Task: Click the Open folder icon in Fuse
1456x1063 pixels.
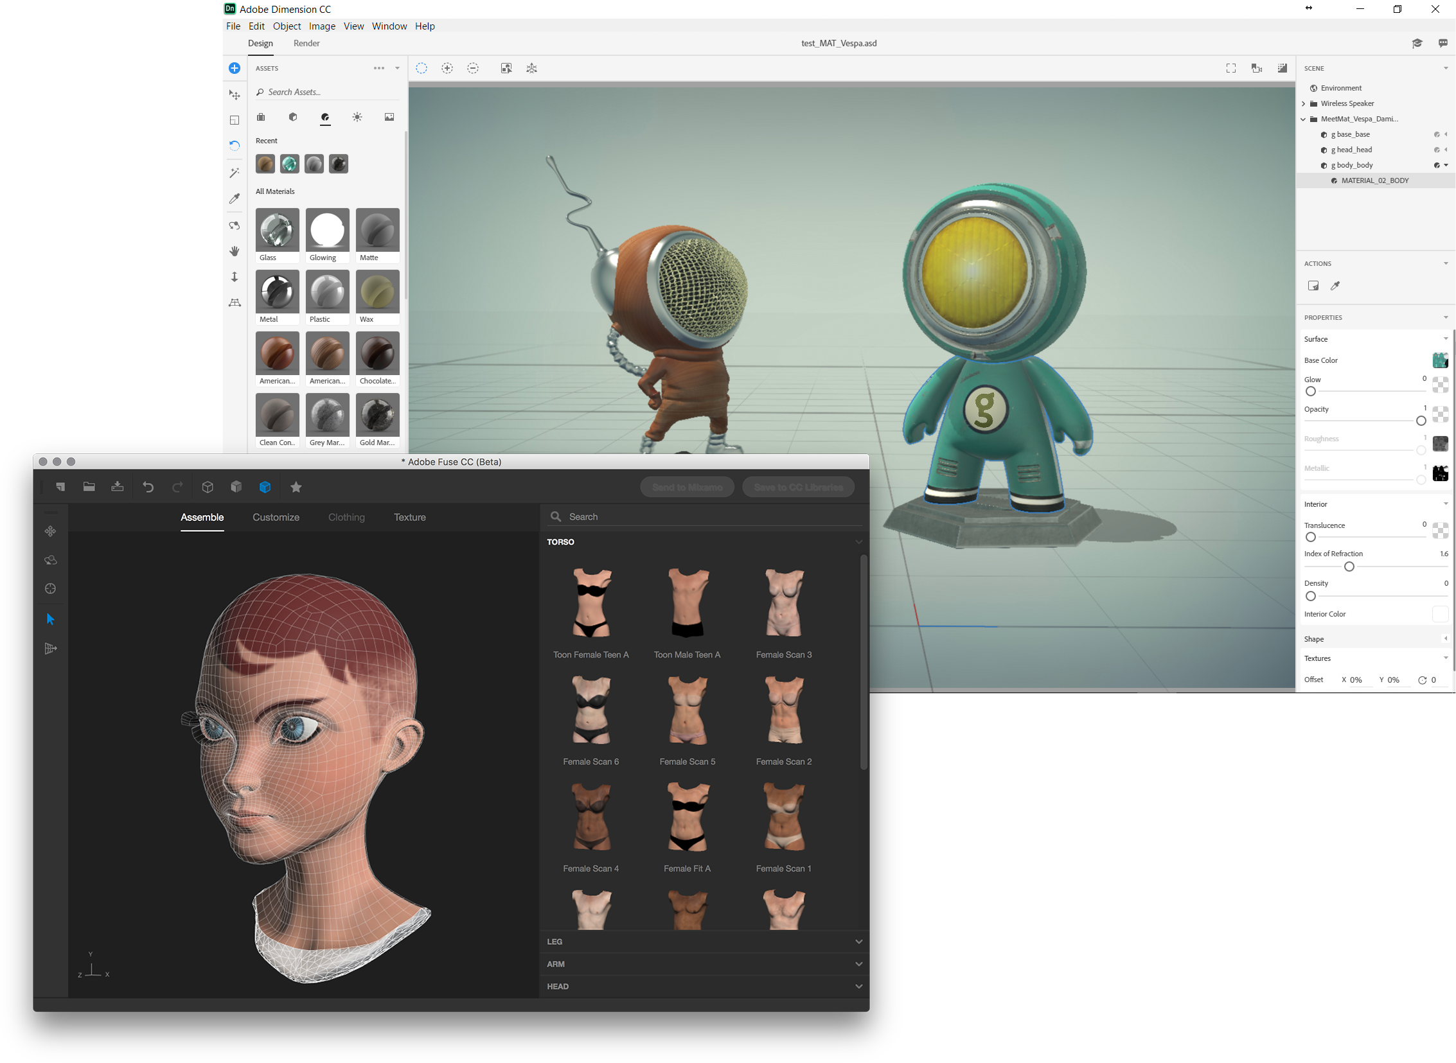Action: point(89,487)
